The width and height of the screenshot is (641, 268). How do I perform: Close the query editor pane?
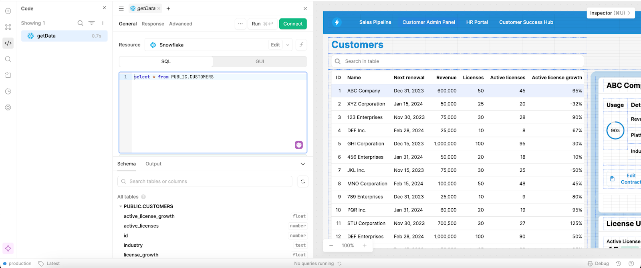pyautogui.click(x=305, y=8)
